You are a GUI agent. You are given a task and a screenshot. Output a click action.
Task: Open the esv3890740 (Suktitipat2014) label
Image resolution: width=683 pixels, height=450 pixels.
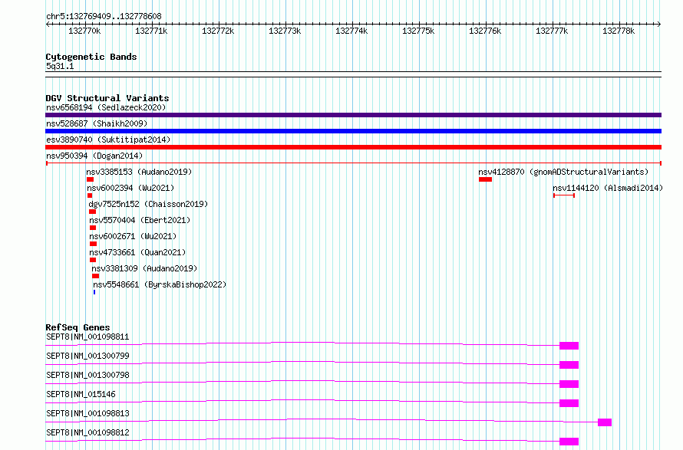[x=108, y=140]
